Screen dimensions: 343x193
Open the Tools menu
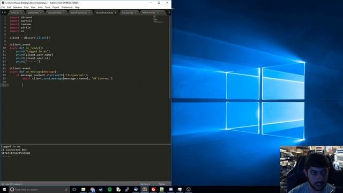[48, 7]
